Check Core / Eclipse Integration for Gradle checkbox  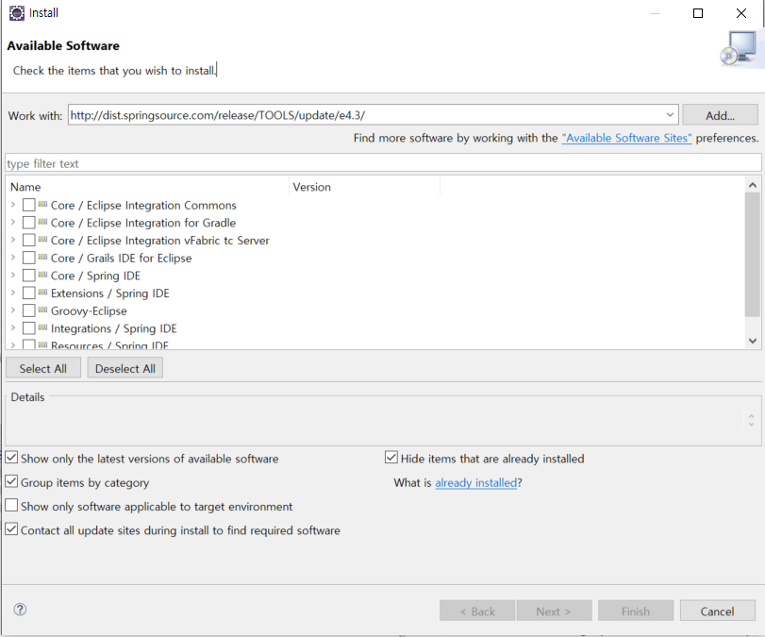point(29,223)
